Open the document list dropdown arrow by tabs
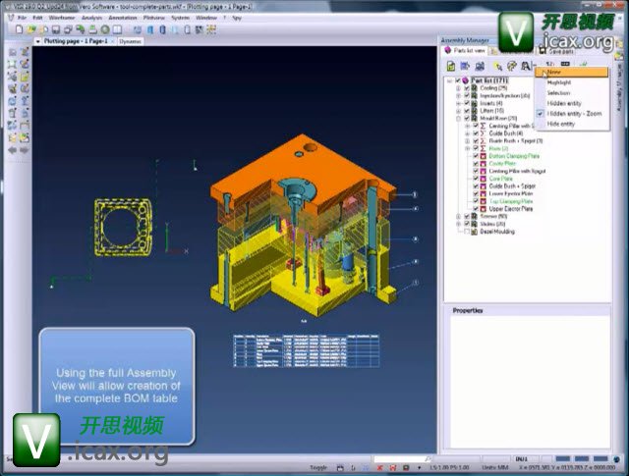Viewport: 629px width, 476px height. 37,41
